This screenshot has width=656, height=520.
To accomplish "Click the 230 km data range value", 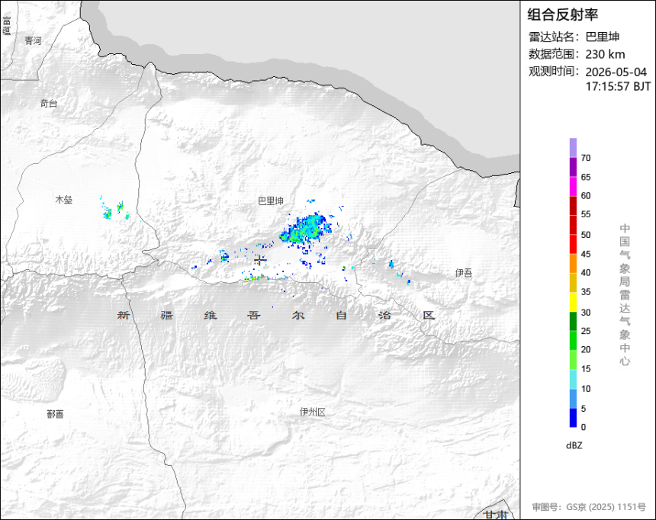I will pos(605,54).
